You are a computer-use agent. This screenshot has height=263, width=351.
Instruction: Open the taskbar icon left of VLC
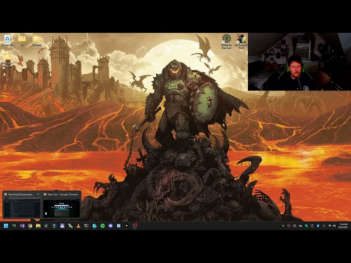pos(70,226)
